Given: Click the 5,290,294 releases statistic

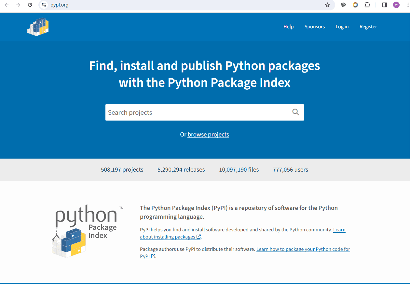Looking at the screenshot, I should click(181, 170).
